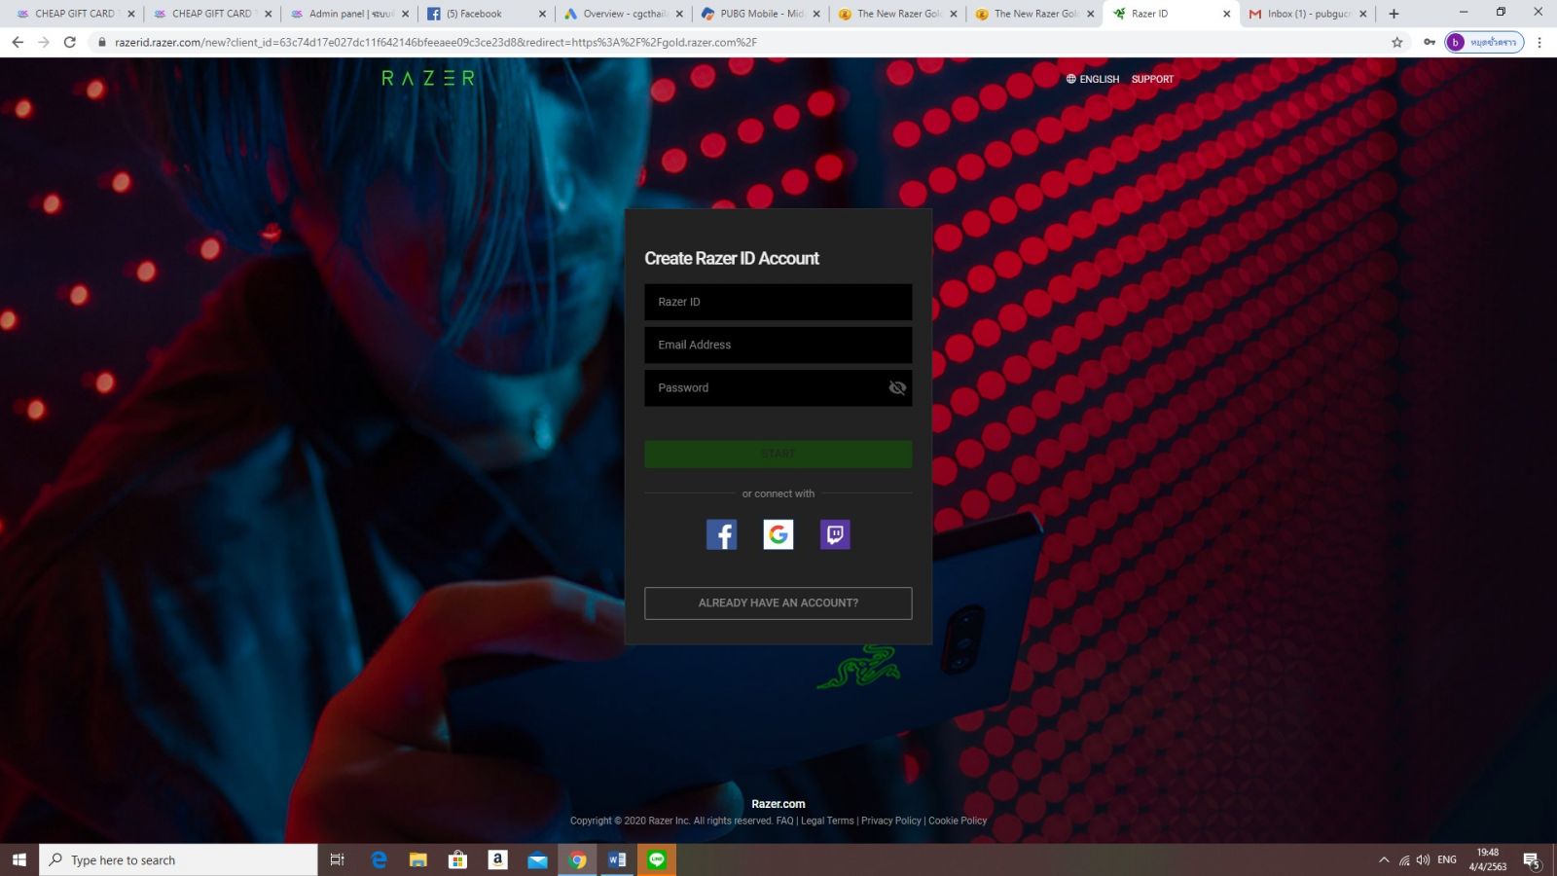Screen dimensions: 1557x876
Task: Click the taskbar search box
Action: coord(178,859)
